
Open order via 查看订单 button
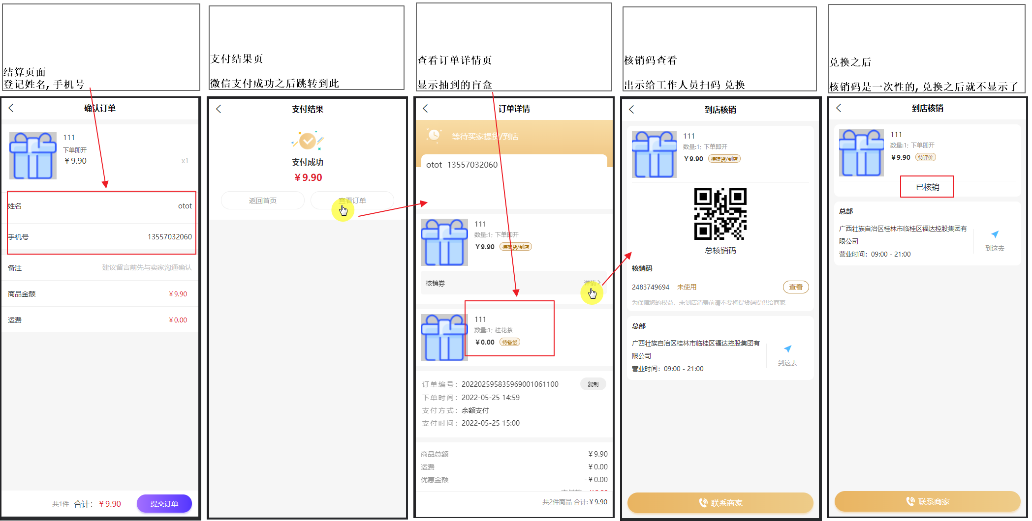tap(352, 201)
